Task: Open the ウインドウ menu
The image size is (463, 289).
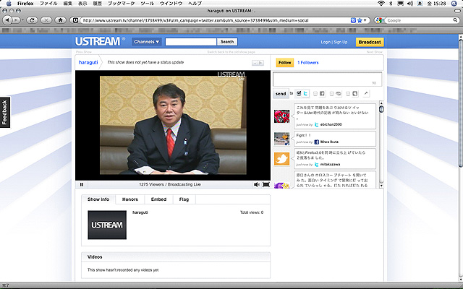Action: [171, 4]
